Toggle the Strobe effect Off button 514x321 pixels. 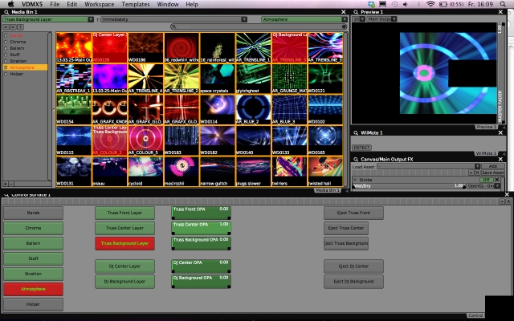pos(486,180)
